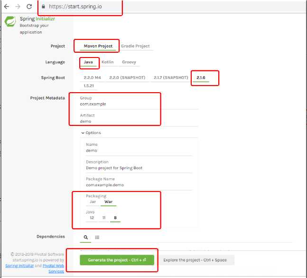Set Java version to 11
The width and height of the screenshot is (307, 278).
point(104,218)
